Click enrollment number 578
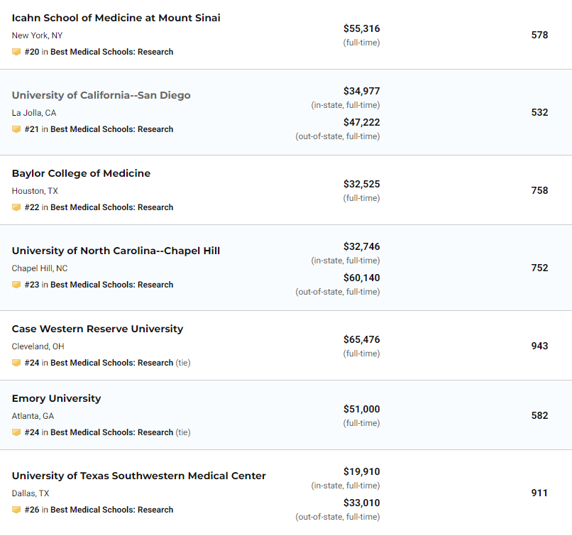572x536 pixels. click(539, 35)
